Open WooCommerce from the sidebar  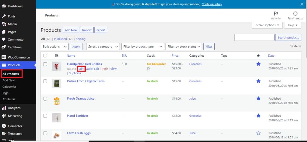(x=18, y=57)
